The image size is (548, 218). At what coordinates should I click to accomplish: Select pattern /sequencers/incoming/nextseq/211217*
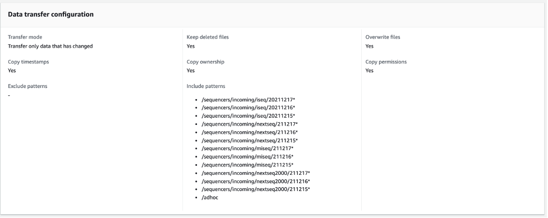tap(250, 124)
